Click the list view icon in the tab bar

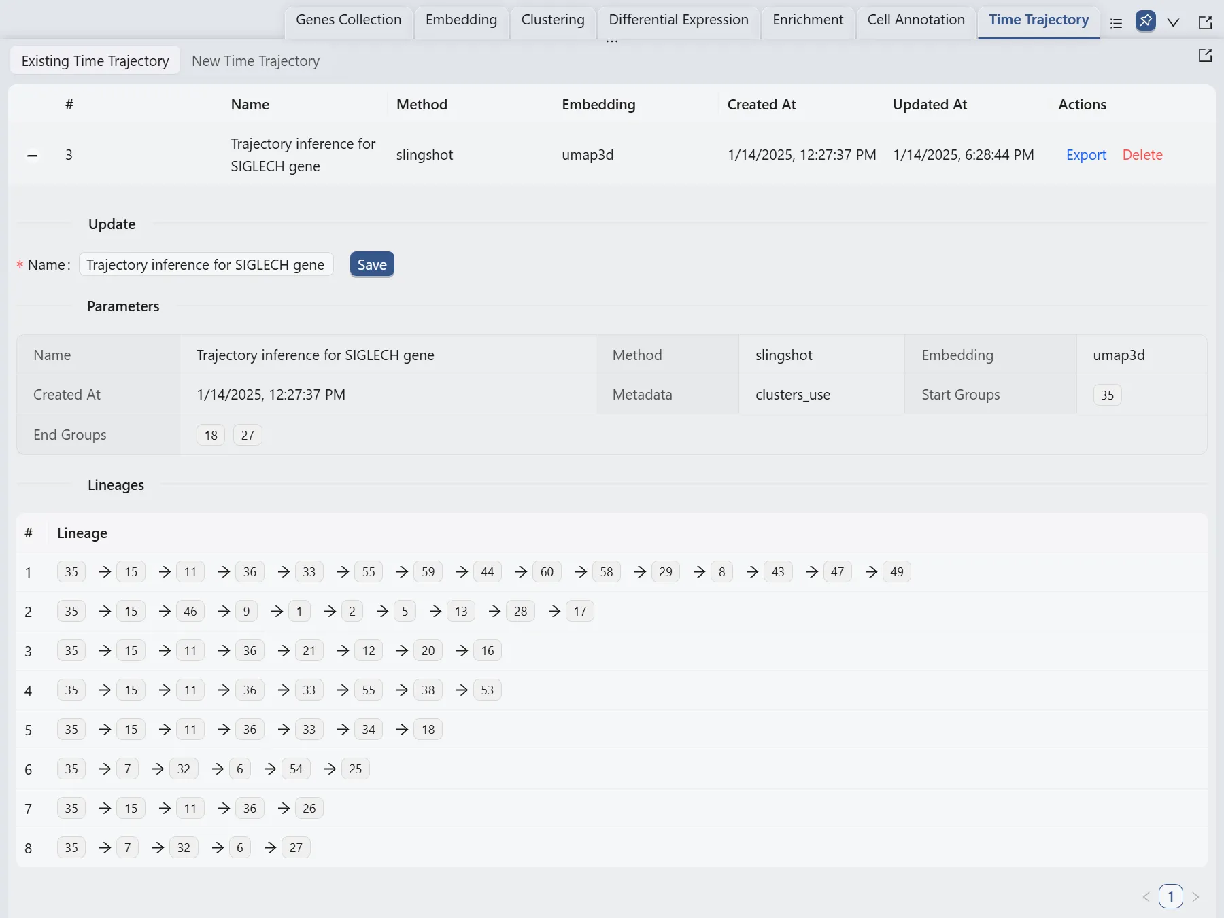click(1116, 22)
